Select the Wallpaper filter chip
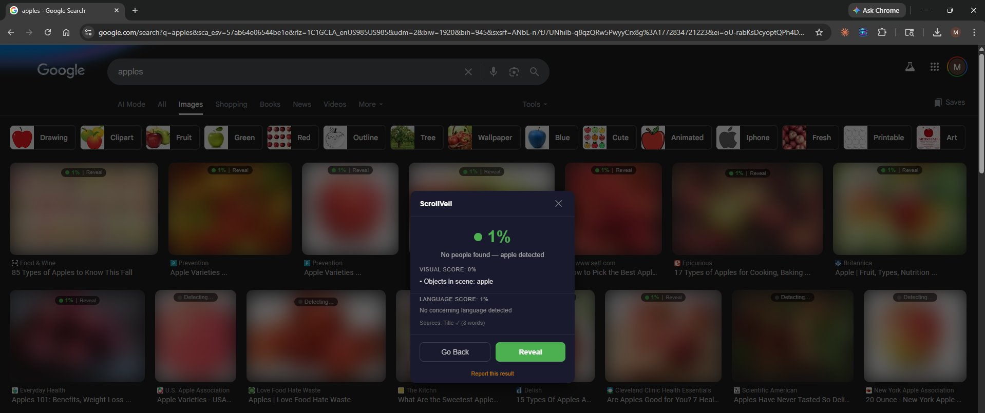This screenshot has width=985, height=413. coord(484,137)
